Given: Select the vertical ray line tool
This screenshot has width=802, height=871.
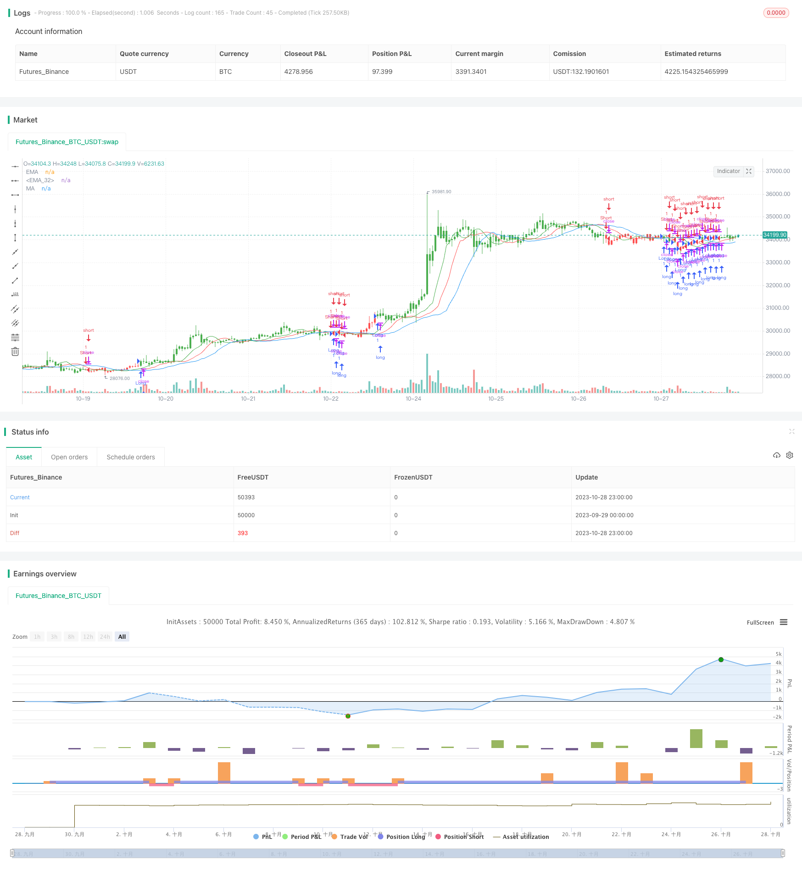Looking at the screenshot, I should coord(15,223).
